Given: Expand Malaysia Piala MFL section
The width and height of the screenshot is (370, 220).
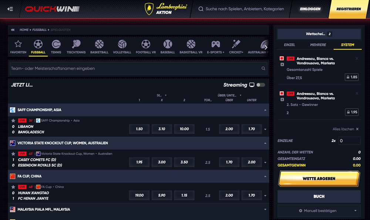Looking at the screenshot, I should coord(265,209).
